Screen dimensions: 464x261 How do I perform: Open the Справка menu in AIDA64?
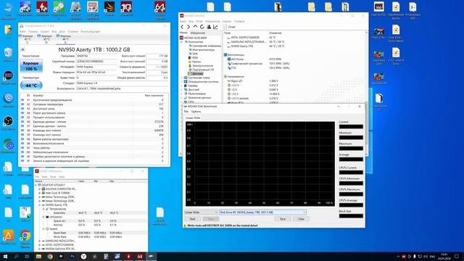[x=239, y=21]
